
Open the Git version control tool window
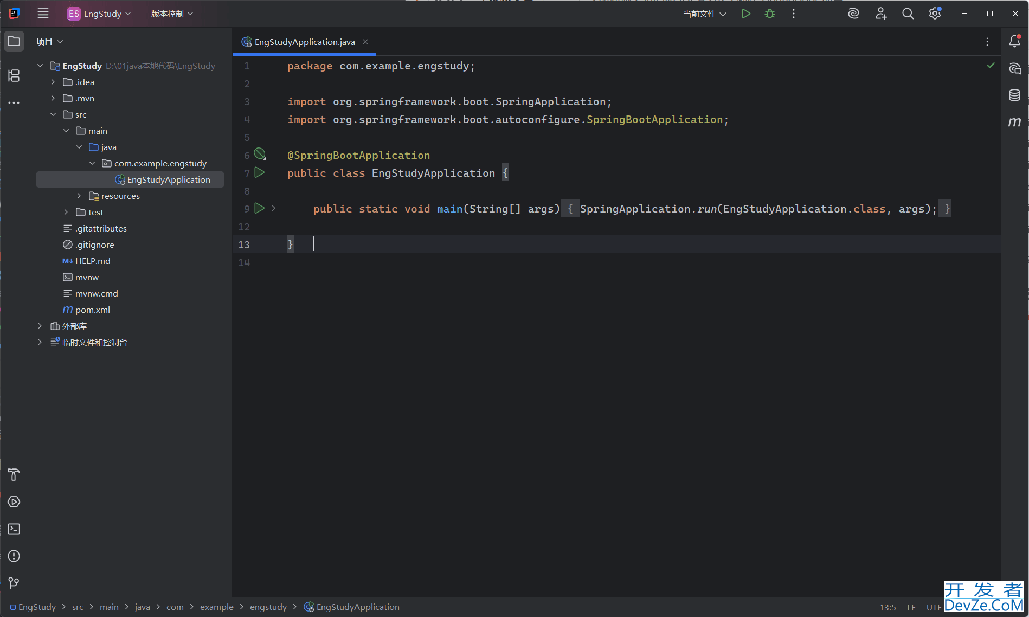pyautogui.click(x=14, y=583)
